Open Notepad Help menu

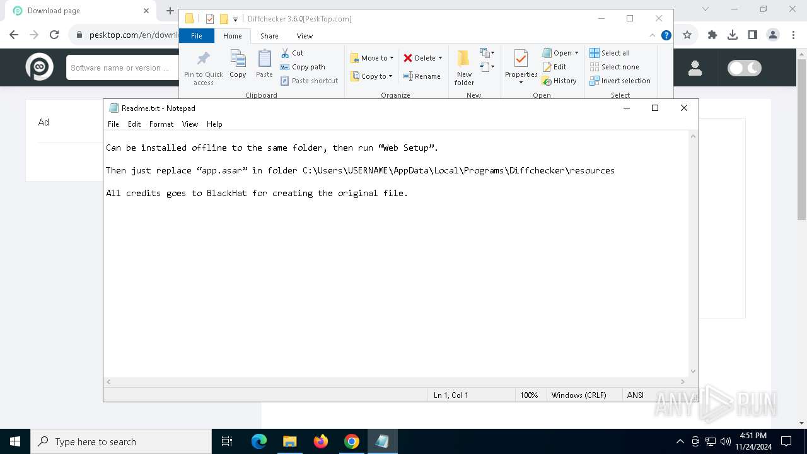(214, 124)
